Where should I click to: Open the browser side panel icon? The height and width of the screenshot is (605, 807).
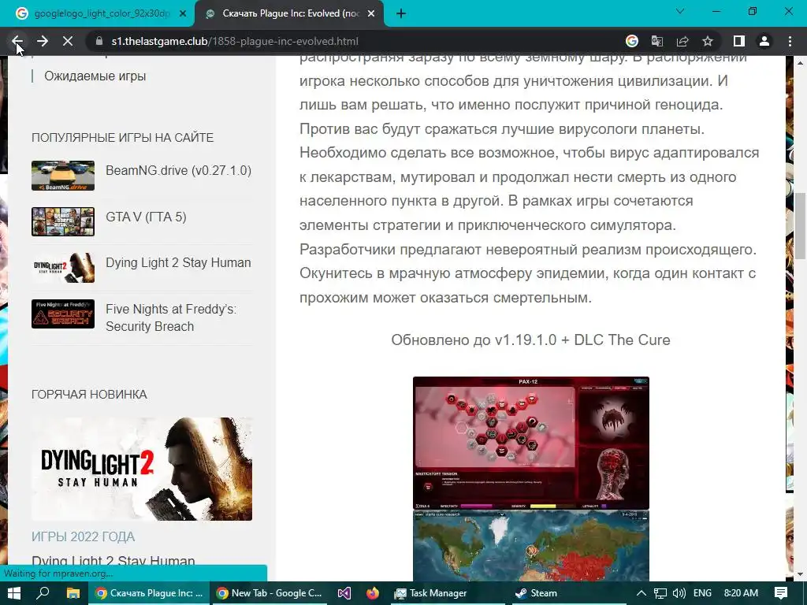click(739, 41)
